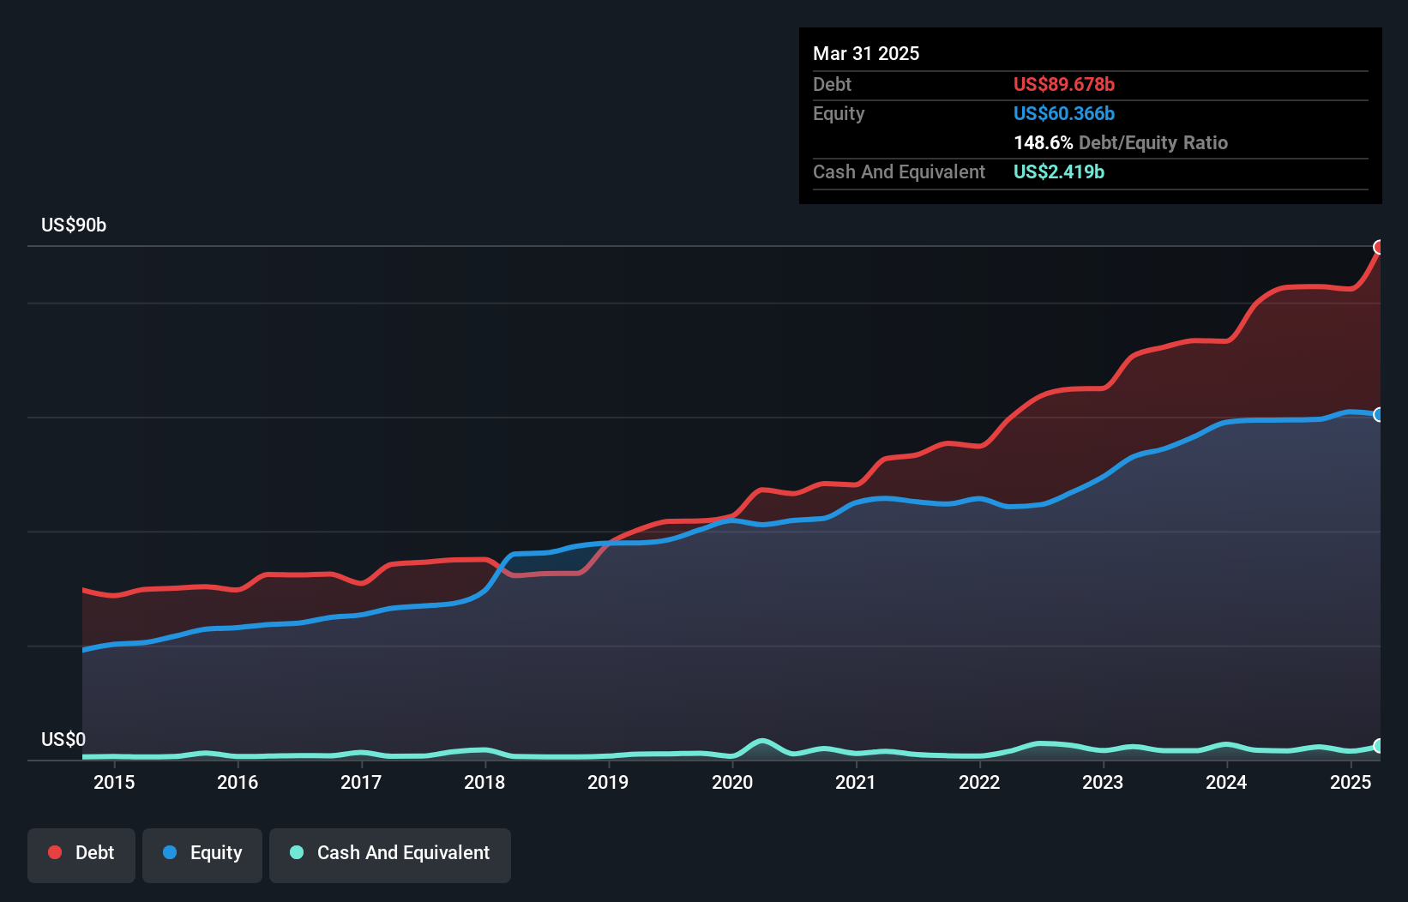
Task: Click the 148.6% Debt/Equity Ratio text
Action: tap(1121, 142)
